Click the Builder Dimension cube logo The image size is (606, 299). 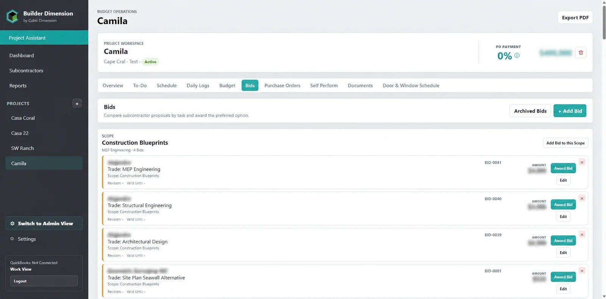[x=12, y=16]
